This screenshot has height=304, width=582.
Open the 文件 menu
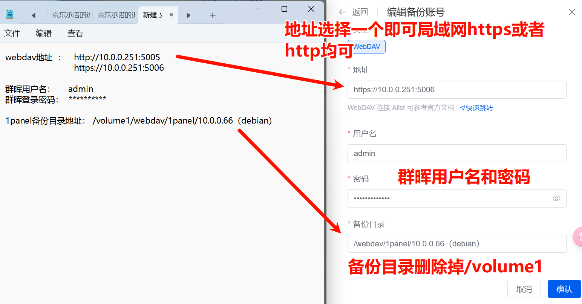coord(12,34)
